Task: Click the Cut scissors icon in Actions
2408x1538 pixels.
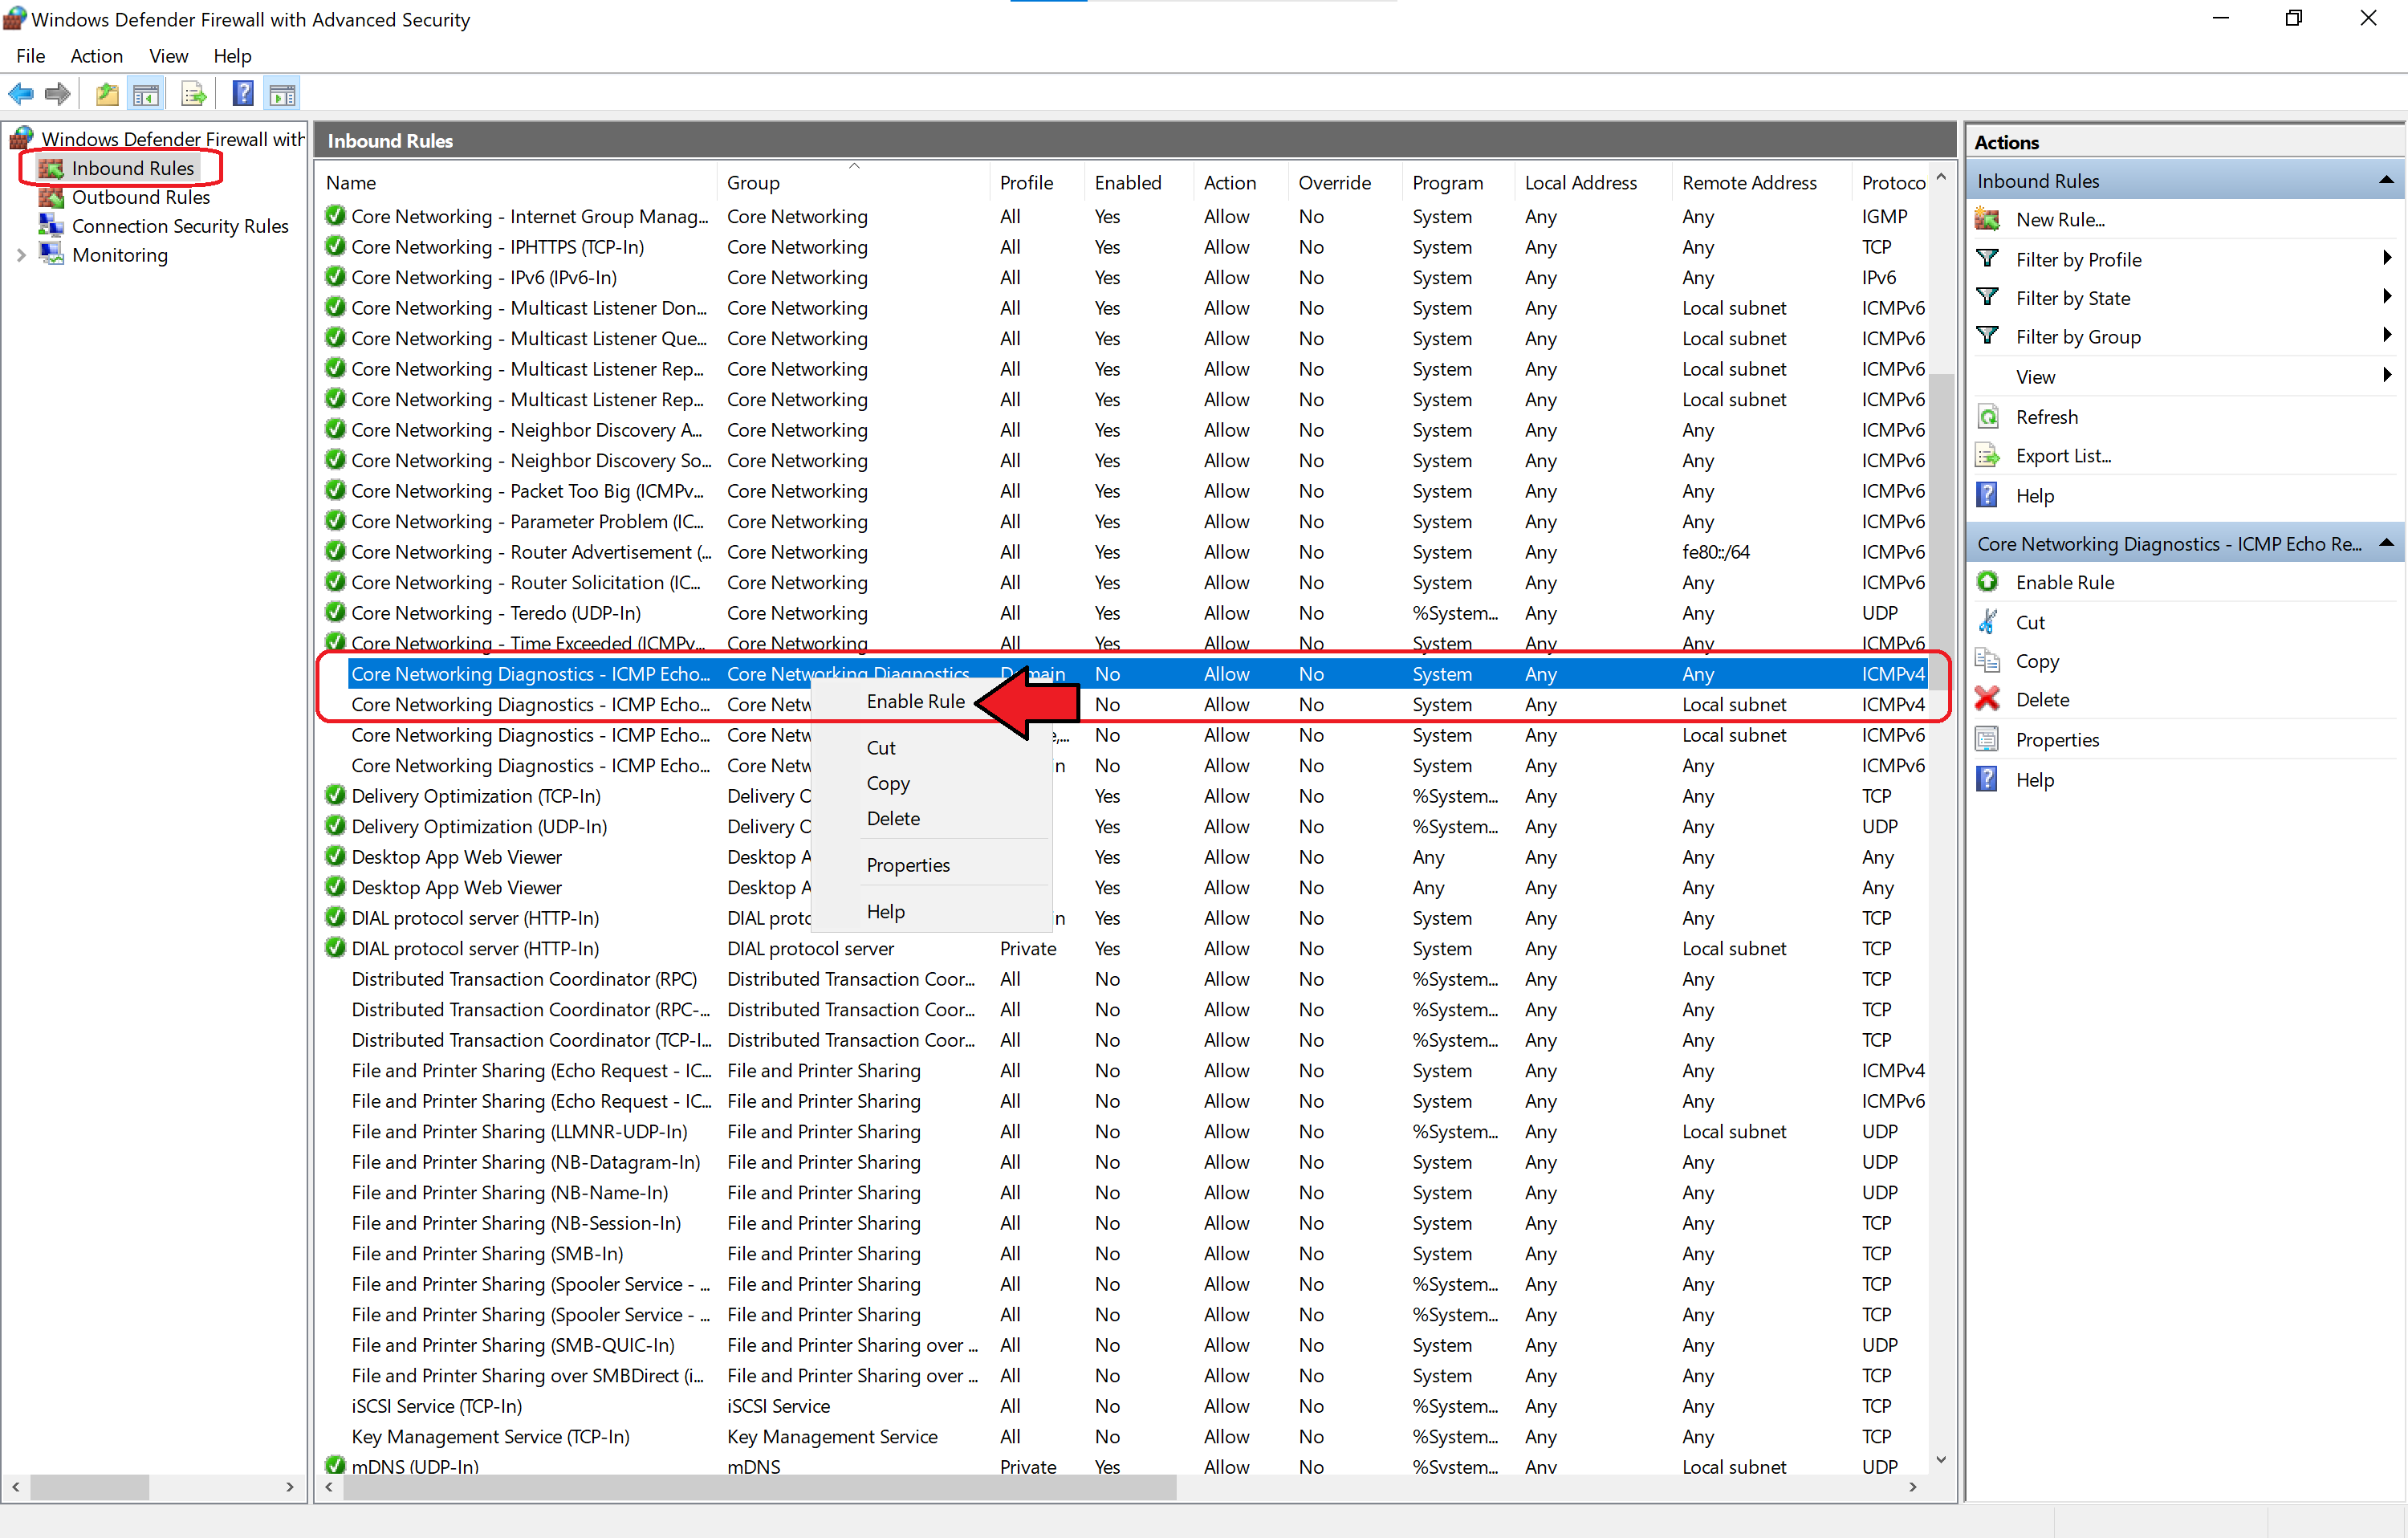Action: click(x=1988, y=622)
